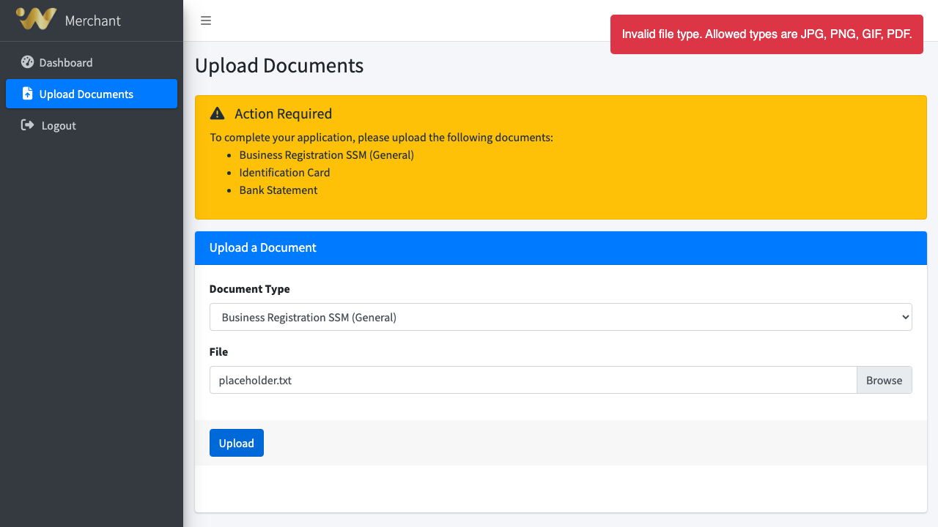
Task: Click the Upload a Document card header
Action: coord(561,247)
